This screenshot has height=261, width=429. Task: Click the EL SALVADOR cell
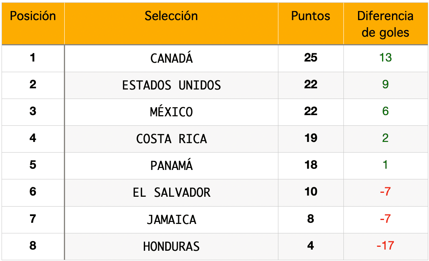click(172, 192)
